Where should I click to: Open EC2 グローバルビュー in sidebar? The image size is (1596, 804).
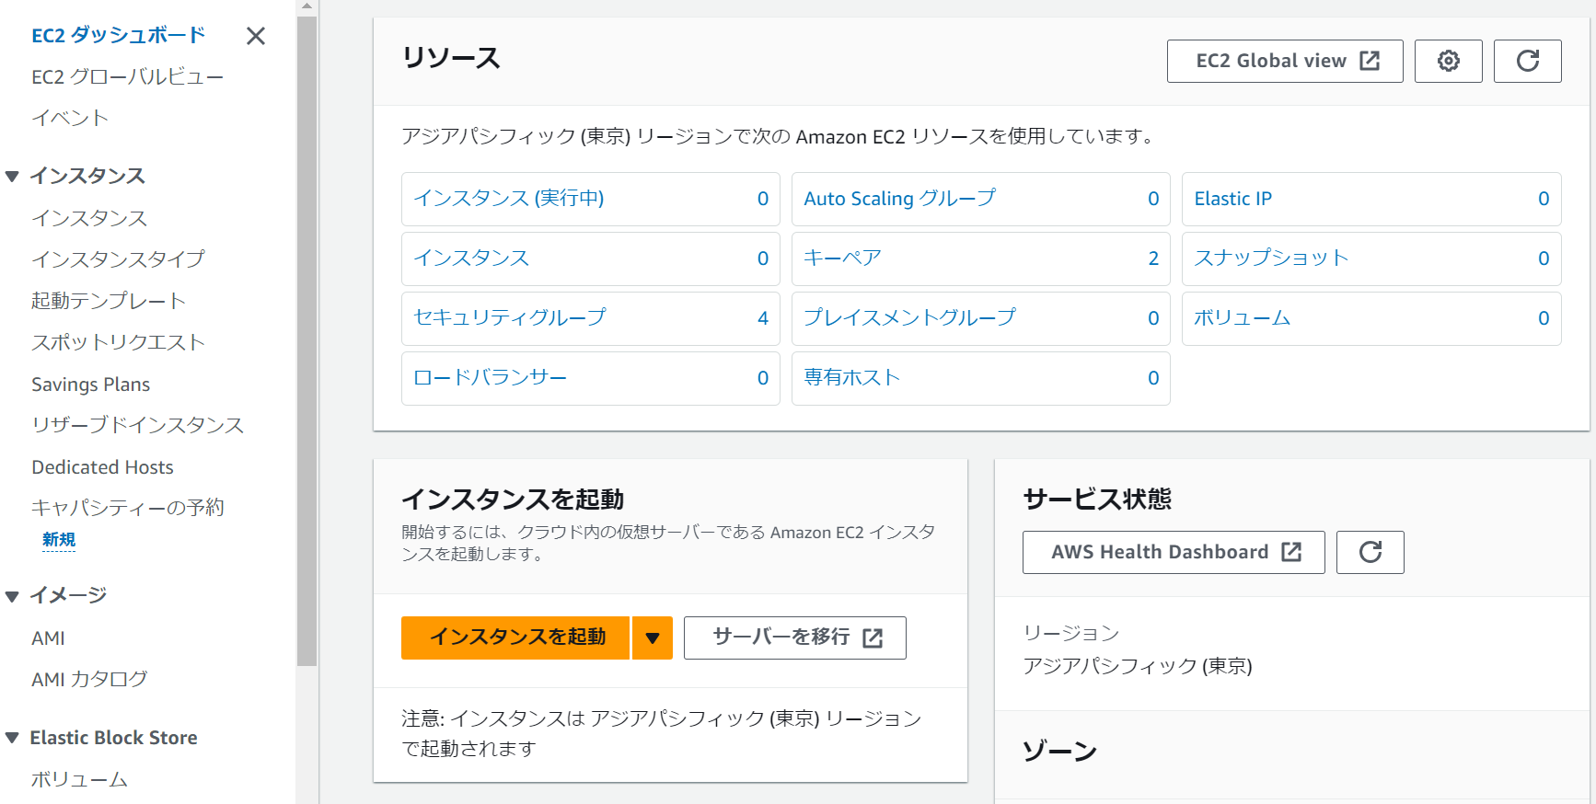[127, 77]
